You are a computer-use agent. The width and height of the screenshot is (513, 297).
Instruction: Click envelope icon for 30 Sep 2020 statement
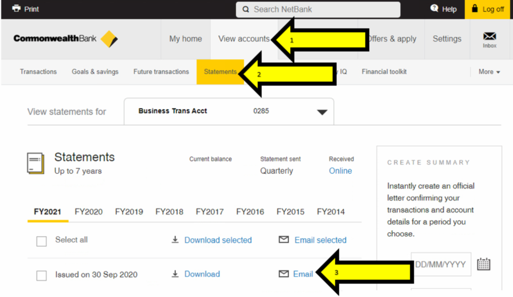pyautogui.click(x=283, y=273)
